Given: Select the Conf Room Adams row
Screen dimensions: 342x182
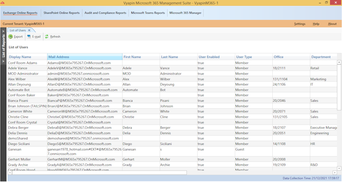Looking at the screenshot, I should (x=172, y=63).
